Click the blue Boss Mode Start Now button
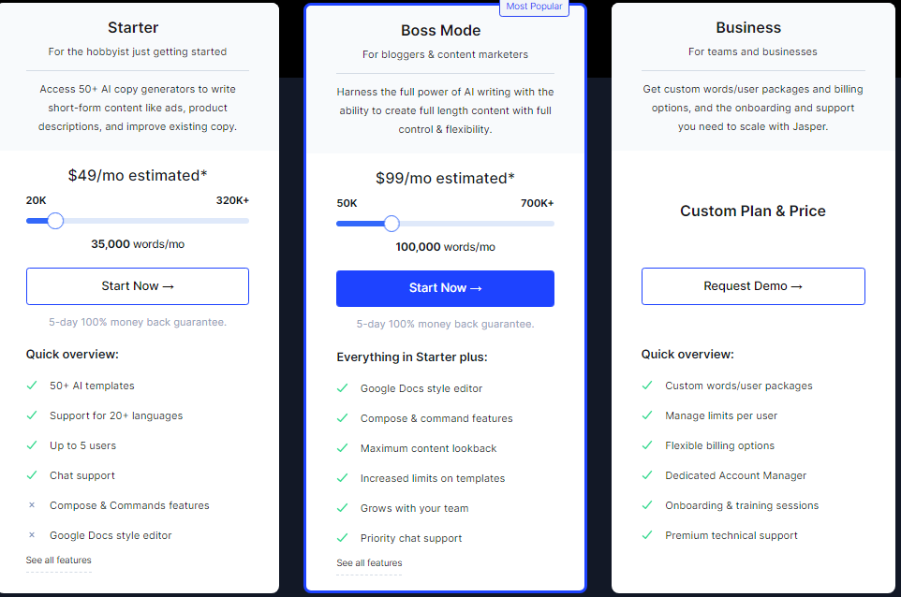Image resolution: width=901 pixels, height=597 pixels. pos(445,288)
